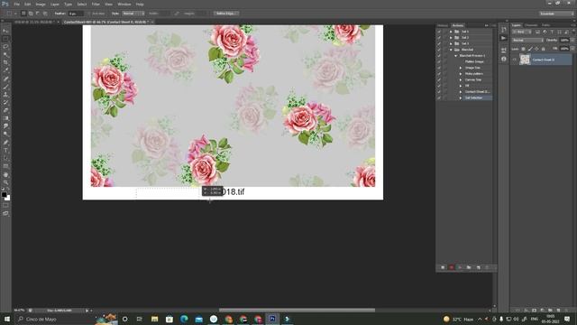Click the Feather input field
Viewport: 577px width, 325px height.
[76, 14]
